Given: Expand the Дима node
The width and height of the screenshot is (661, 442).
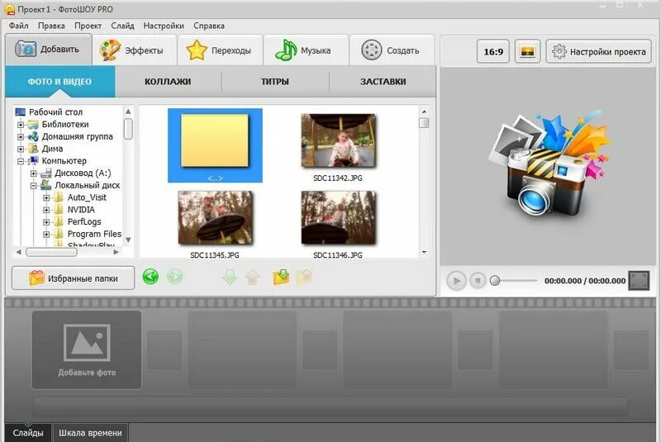Looking at the screenshot, I should 20,150.
